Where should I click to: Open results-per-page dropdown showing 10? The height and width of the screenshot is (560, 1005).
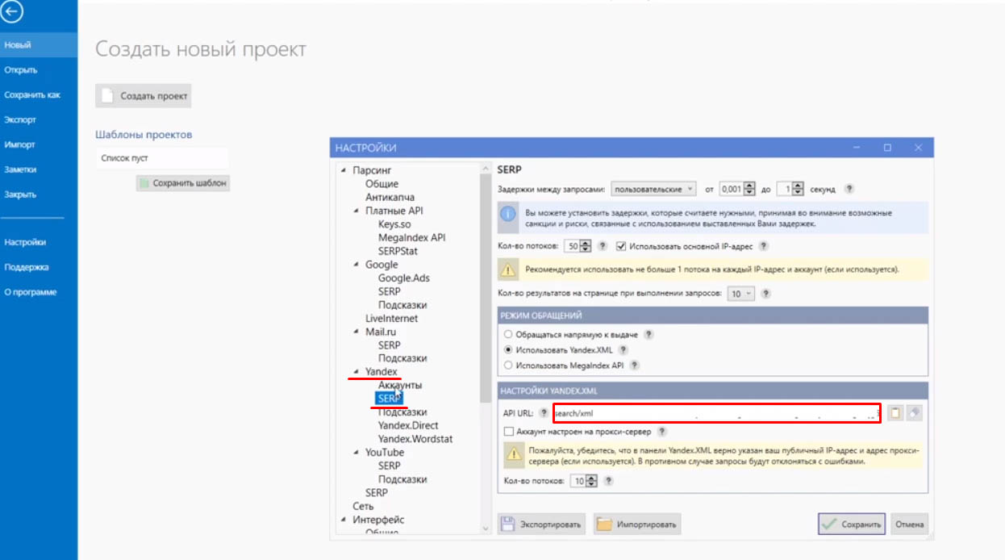[x=741, y=294]
